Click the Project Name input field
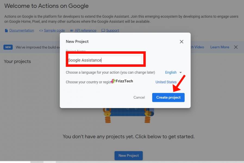244x163 pixels. [x=105, y=60]
